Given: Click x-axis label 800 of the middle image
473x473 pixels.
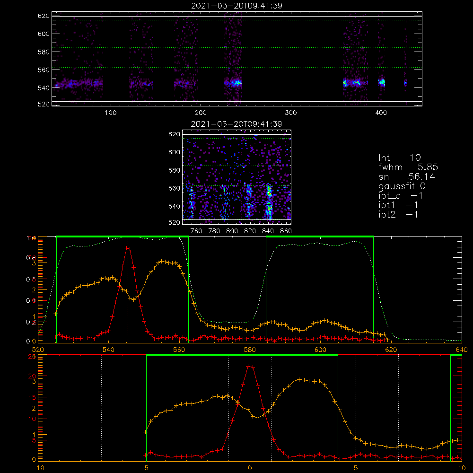Looking at the screenshot, I should [232, 231].
